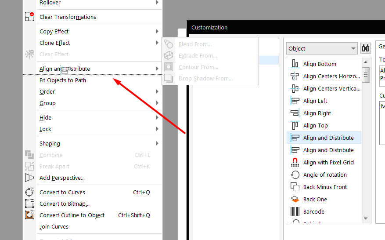Select the Align with Pixel Grid icon
Image resolution: width=385 pixels, height=240 pixels.
(x=295, y=162)
